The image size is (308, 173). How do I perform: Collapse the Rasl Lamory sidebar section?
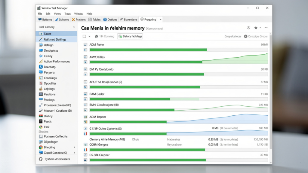(x=74, y=27)
